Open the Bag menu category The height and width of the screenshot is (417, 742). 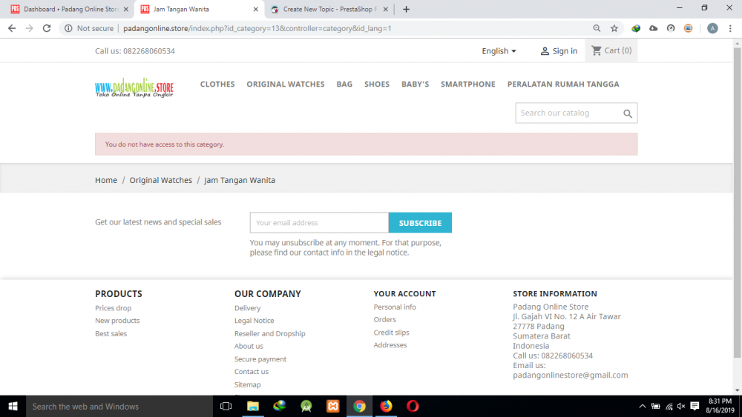[x=344, y=84]
